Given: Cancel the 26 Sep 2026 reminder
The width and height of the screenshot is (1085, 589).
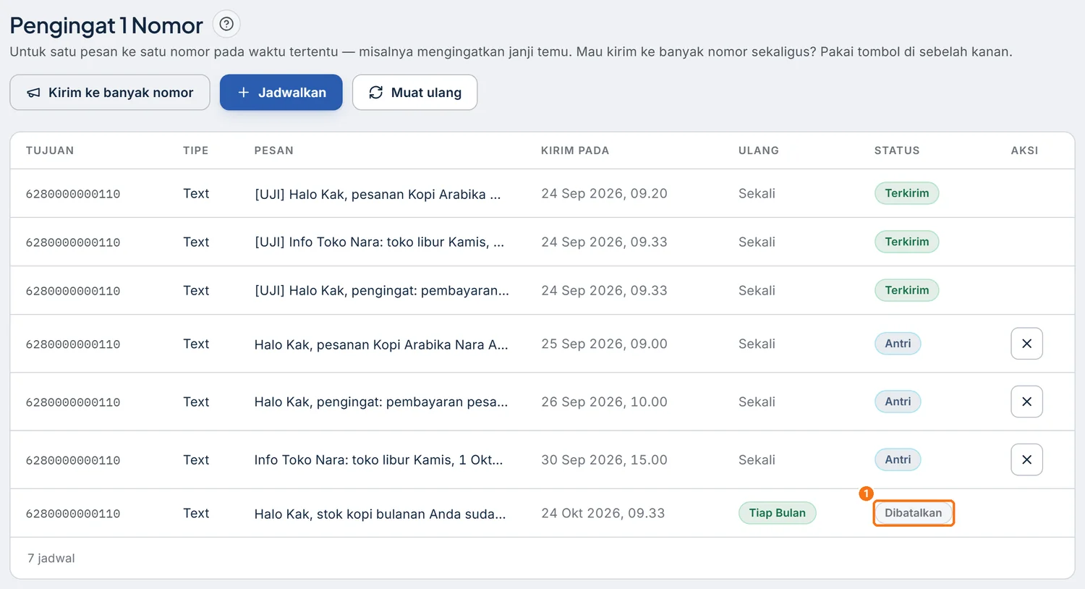Looking at the screenshot, I should pos(1026,402).
